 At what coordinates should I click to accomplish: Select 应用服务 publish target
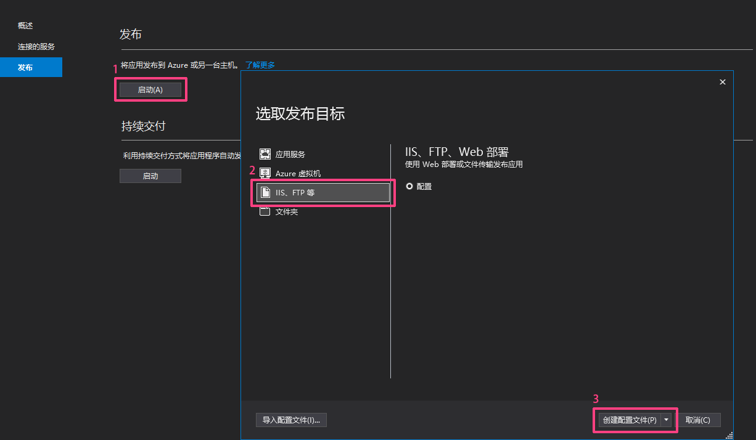tap(323, 154)
